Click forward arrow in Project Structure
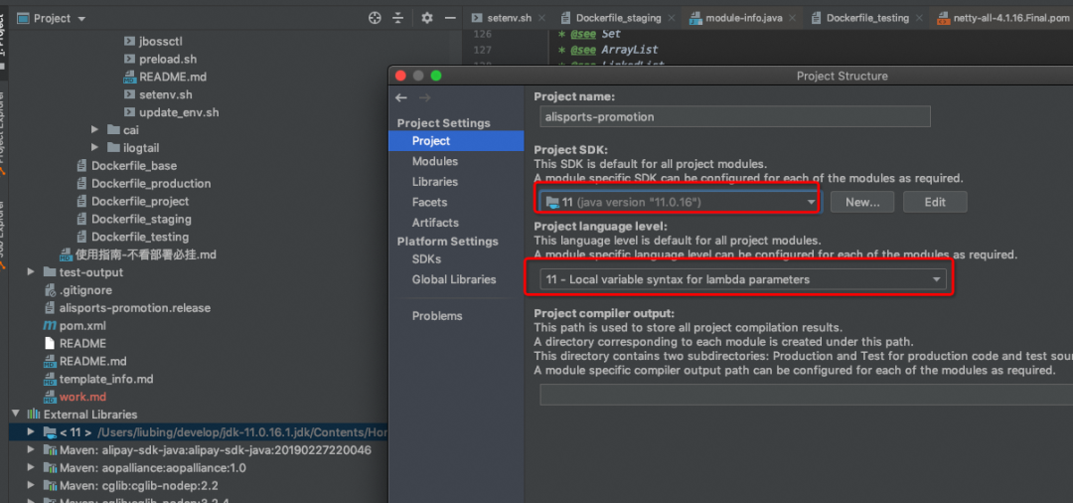Image resolution: width=1073 pixels, height=503 pixels. [425, 97]
